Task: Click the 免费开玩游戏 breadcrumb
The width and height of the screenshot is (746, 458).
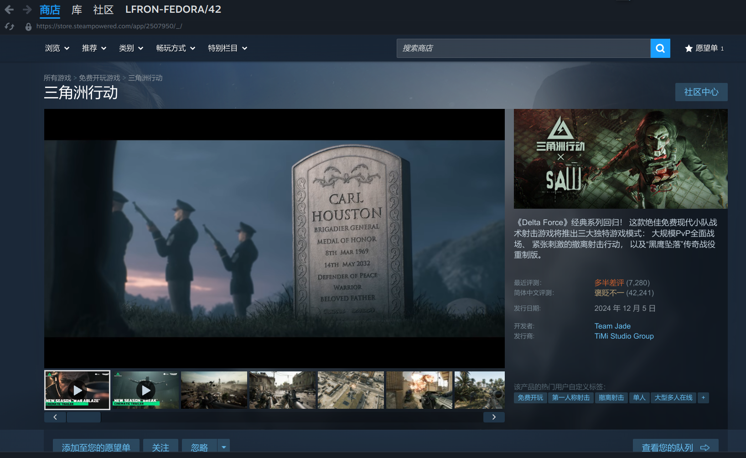Action: pyautogui.click(x=99, y=78)
